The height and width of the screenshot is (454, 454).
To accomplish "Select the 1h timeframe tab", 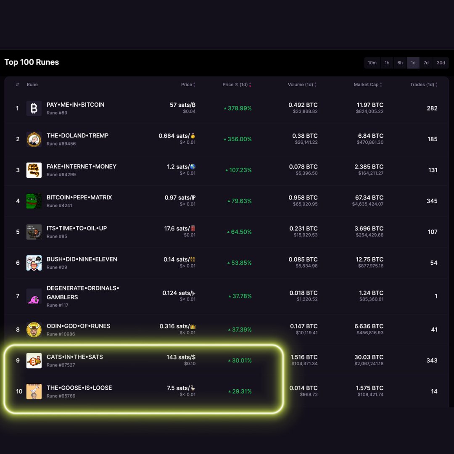I will 387,63.
